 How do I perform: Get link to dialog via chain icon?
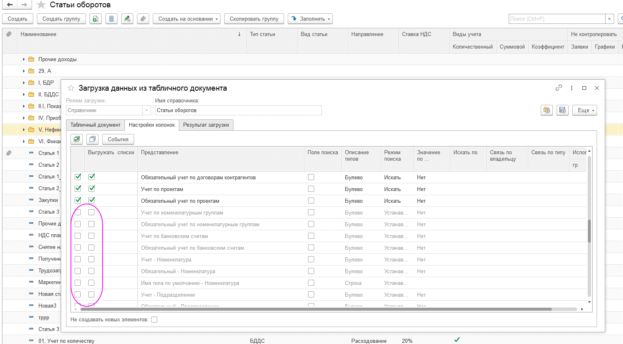[x=559, y=88]
